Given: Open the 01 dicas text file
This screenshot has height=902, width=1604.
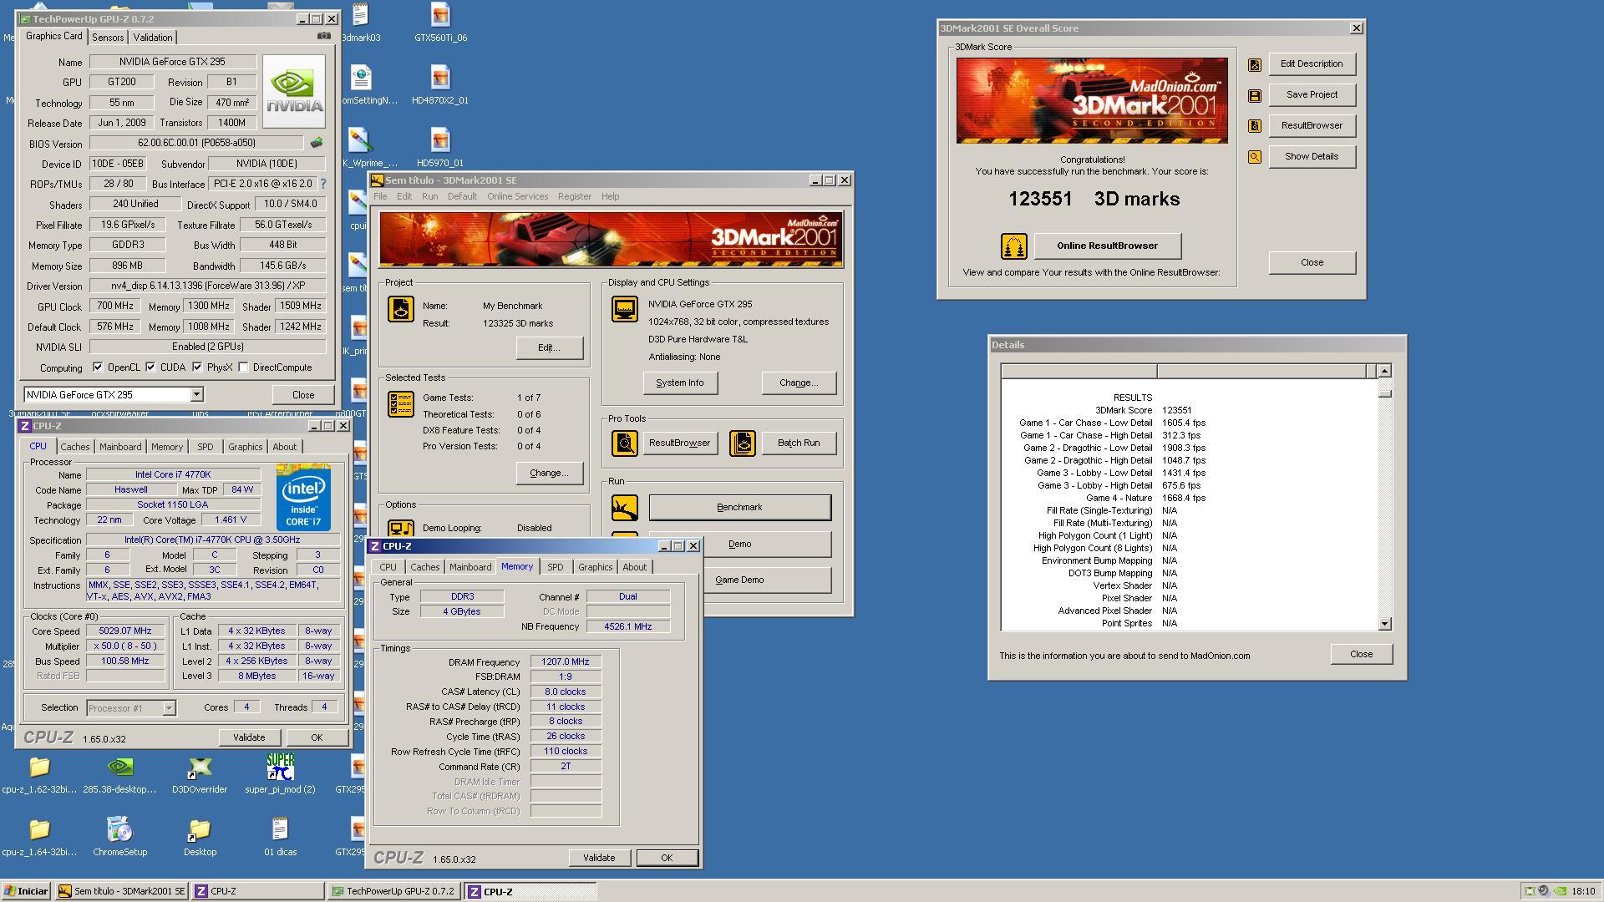Looking at the screenshot, I should (280, 837).
